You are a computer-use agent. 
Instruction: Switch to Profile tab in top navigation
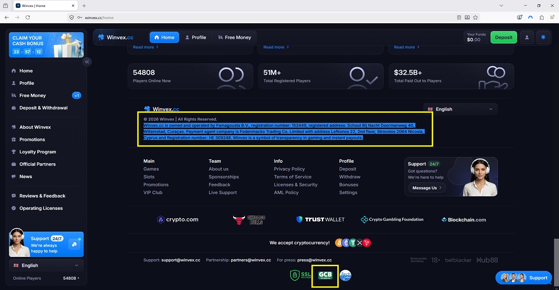[196, 37]
